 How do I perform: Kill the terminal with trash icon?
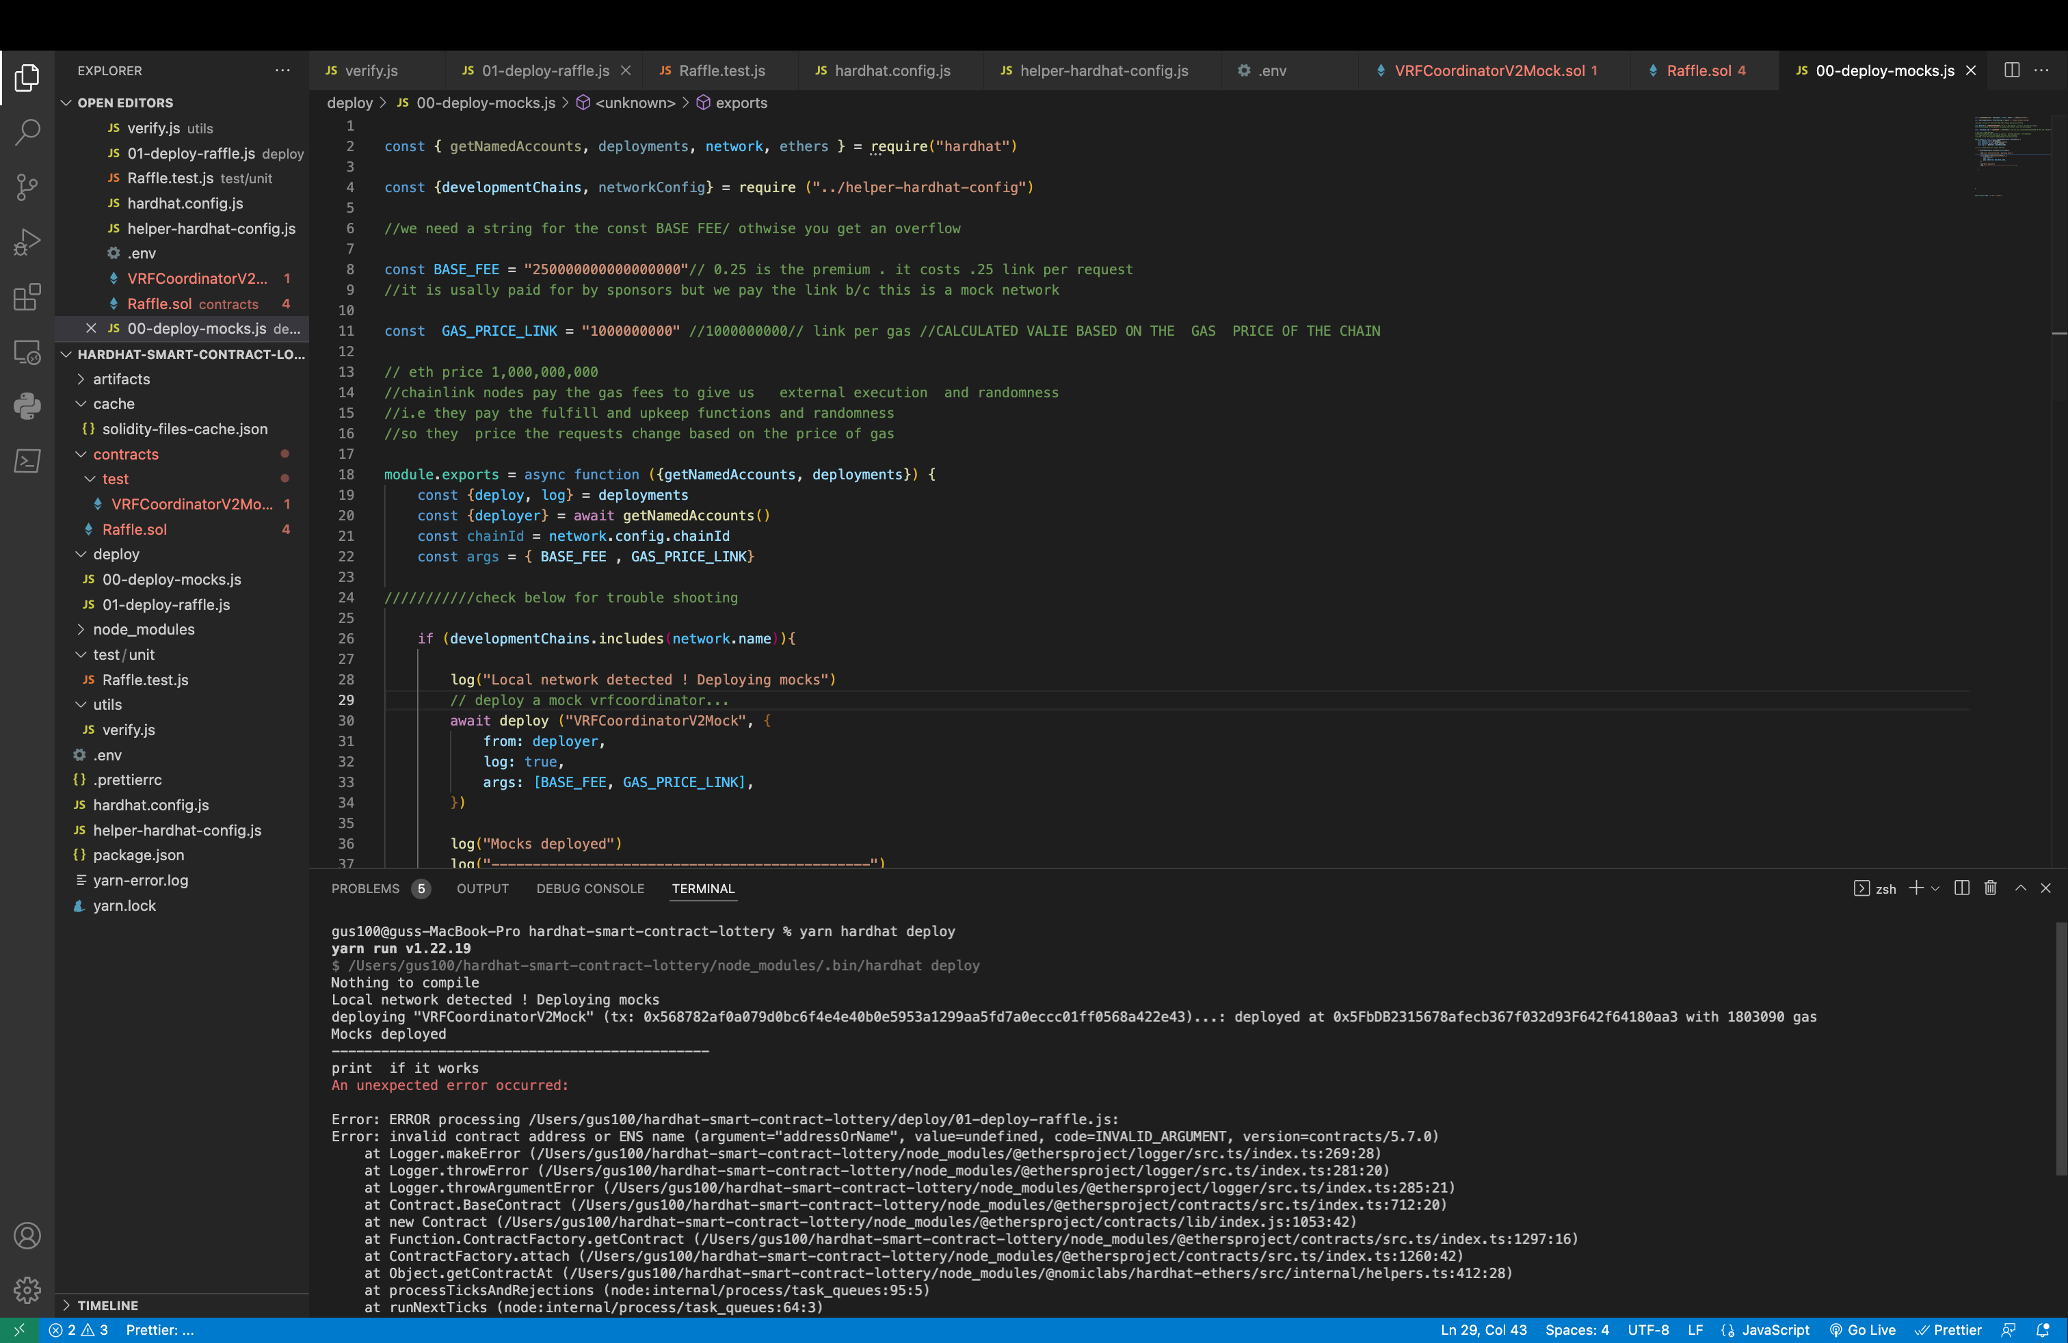1991,888
